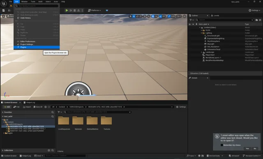Open the Window menu
Viewport: 263px width, 159px height.
[24, 2]
